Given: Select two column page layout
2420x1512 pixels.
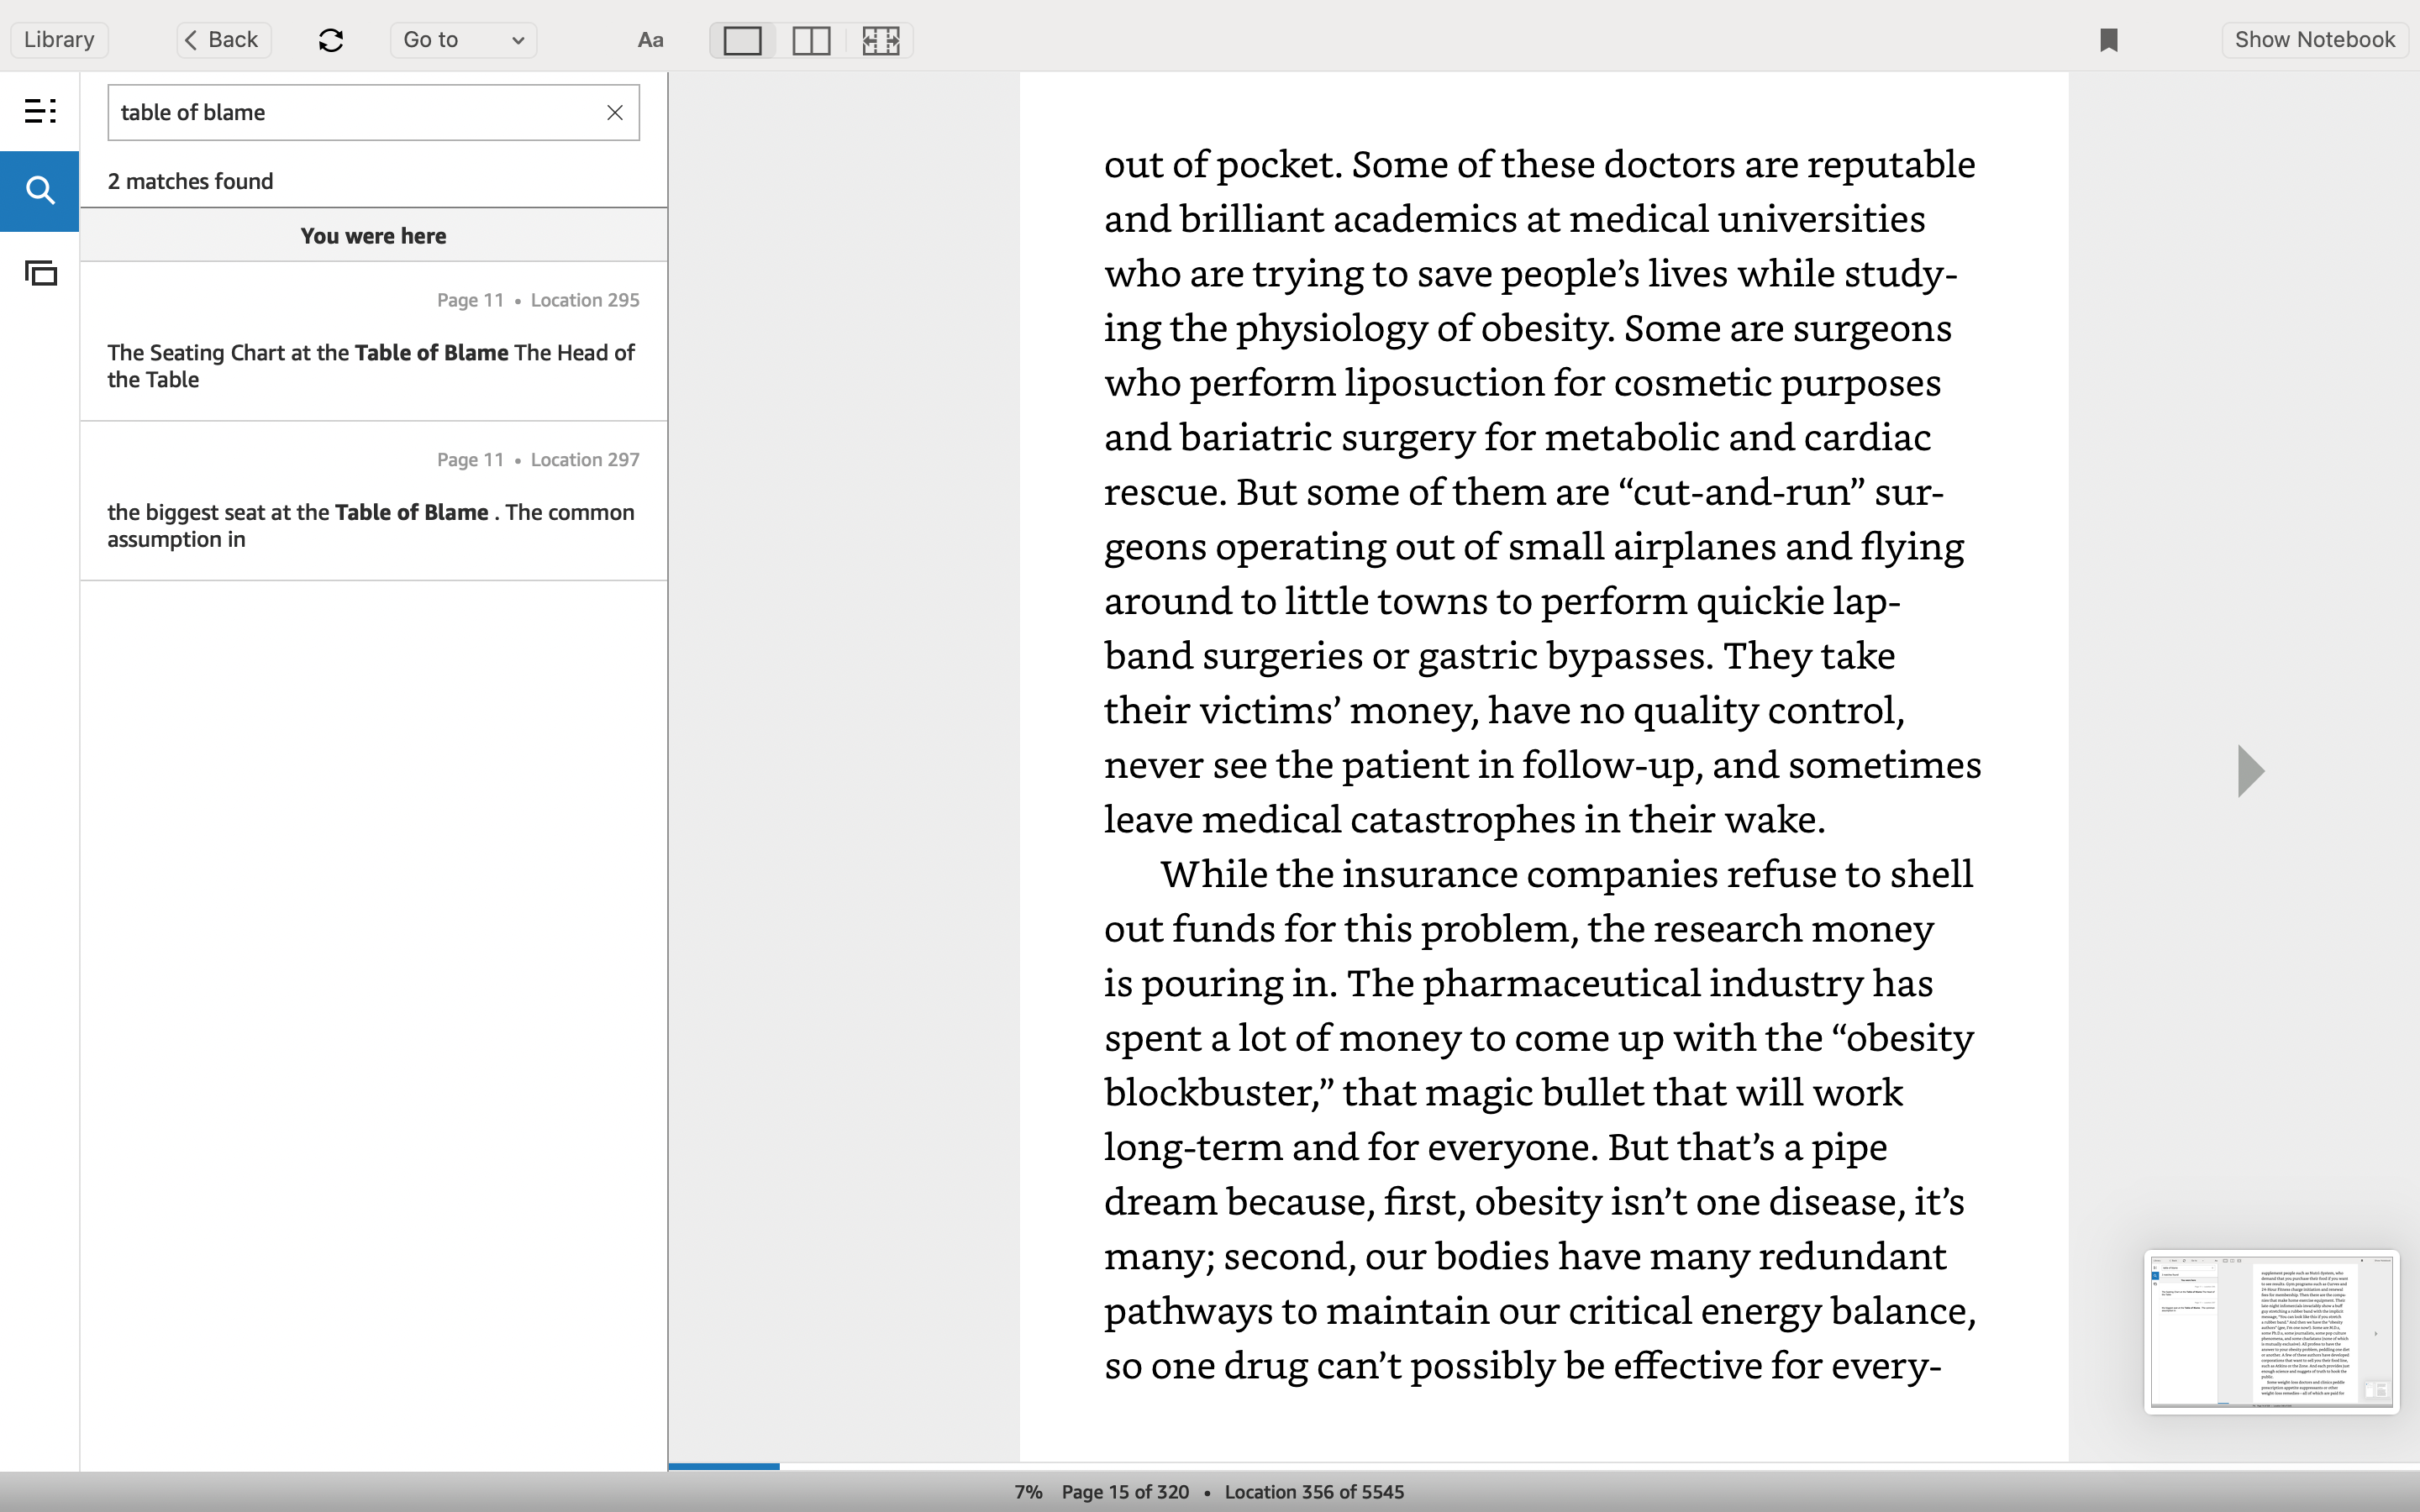Looking at the screenshot, I should coord(811,40).
